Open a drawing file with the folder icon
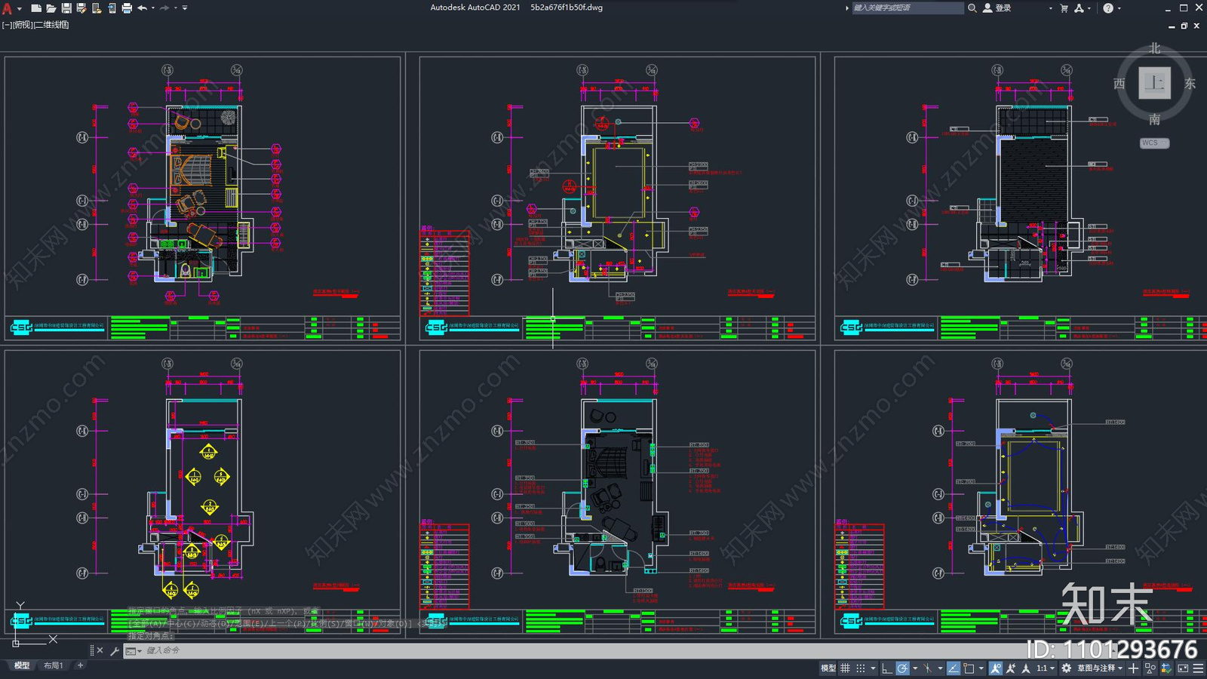 51,8
